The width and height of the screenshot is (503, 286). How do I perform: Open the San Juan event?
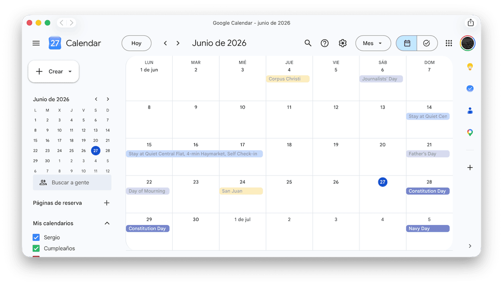[241, 191]
